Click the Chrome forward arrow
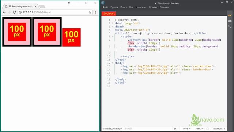234x132 pixels. 9,12
